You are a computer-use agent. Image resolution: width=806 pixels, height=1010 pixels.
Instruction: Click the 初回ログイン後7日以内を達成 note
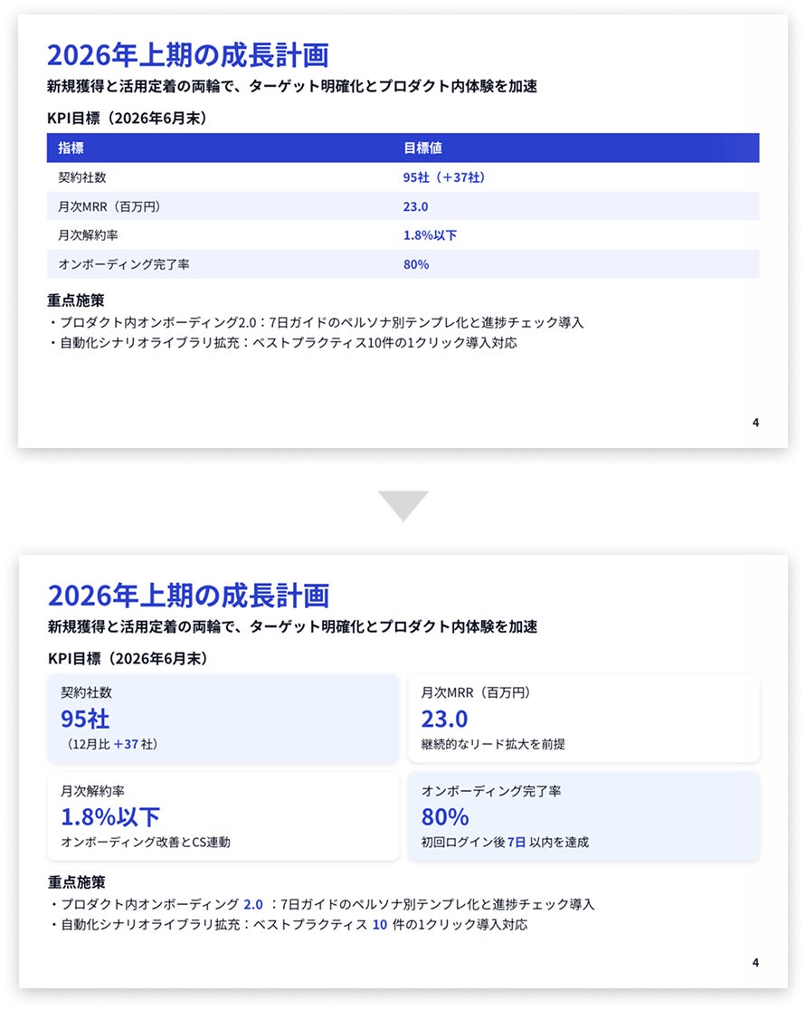[505, 842]
